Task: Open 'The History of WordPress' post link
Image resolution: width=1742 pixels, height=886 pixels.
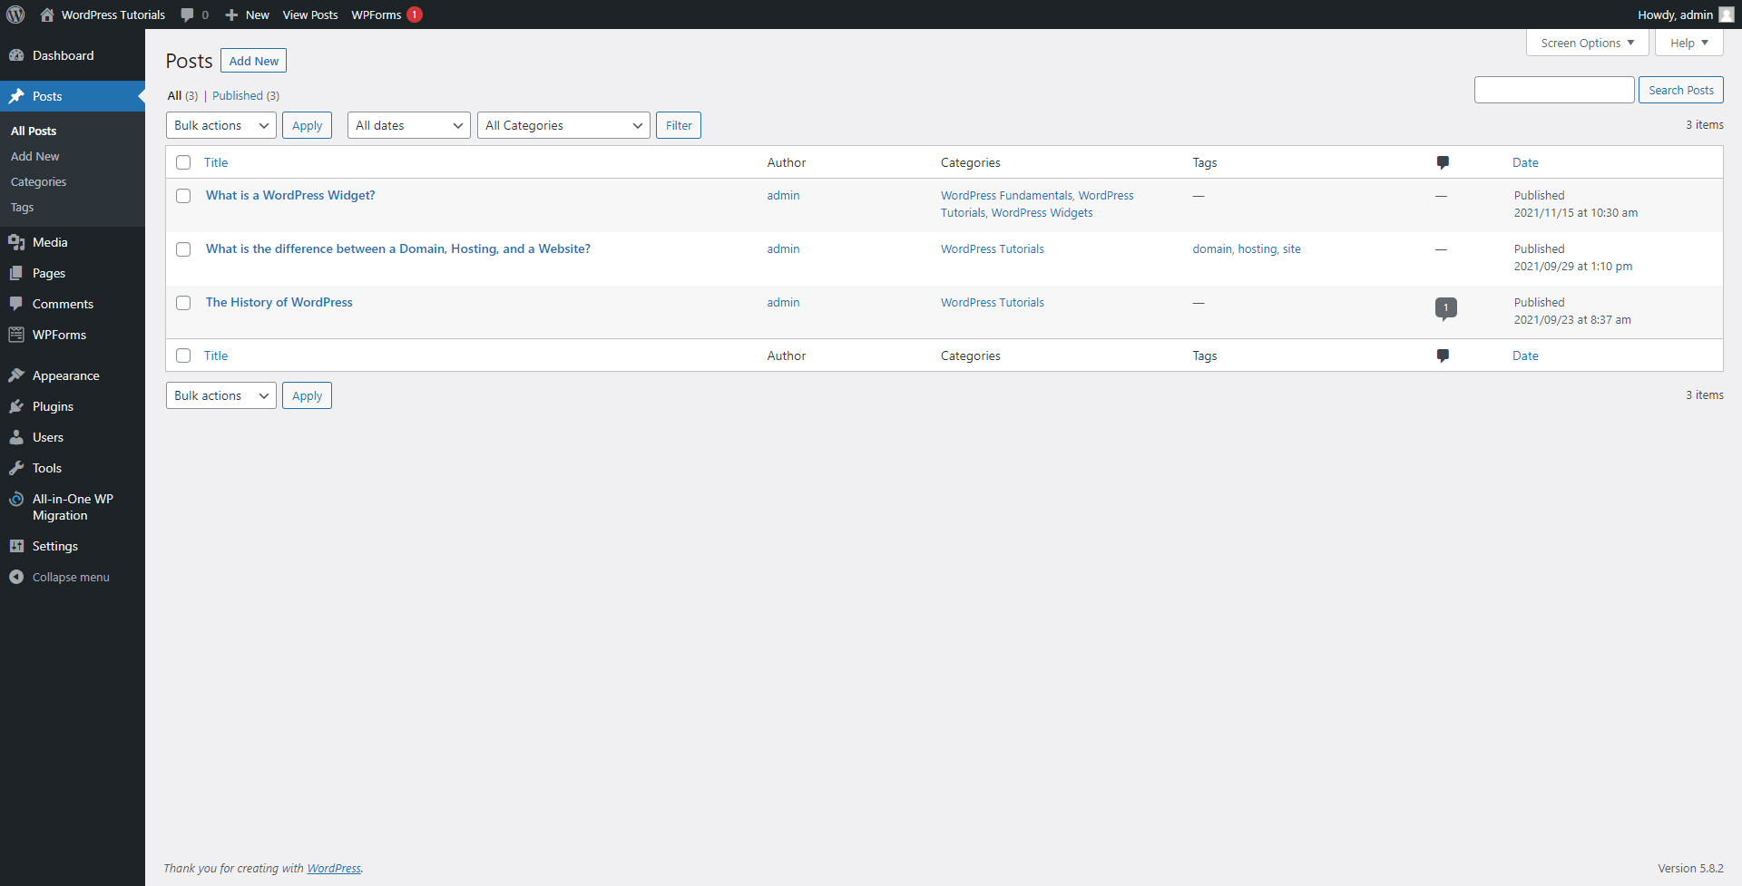Action: tap(279, 302)
